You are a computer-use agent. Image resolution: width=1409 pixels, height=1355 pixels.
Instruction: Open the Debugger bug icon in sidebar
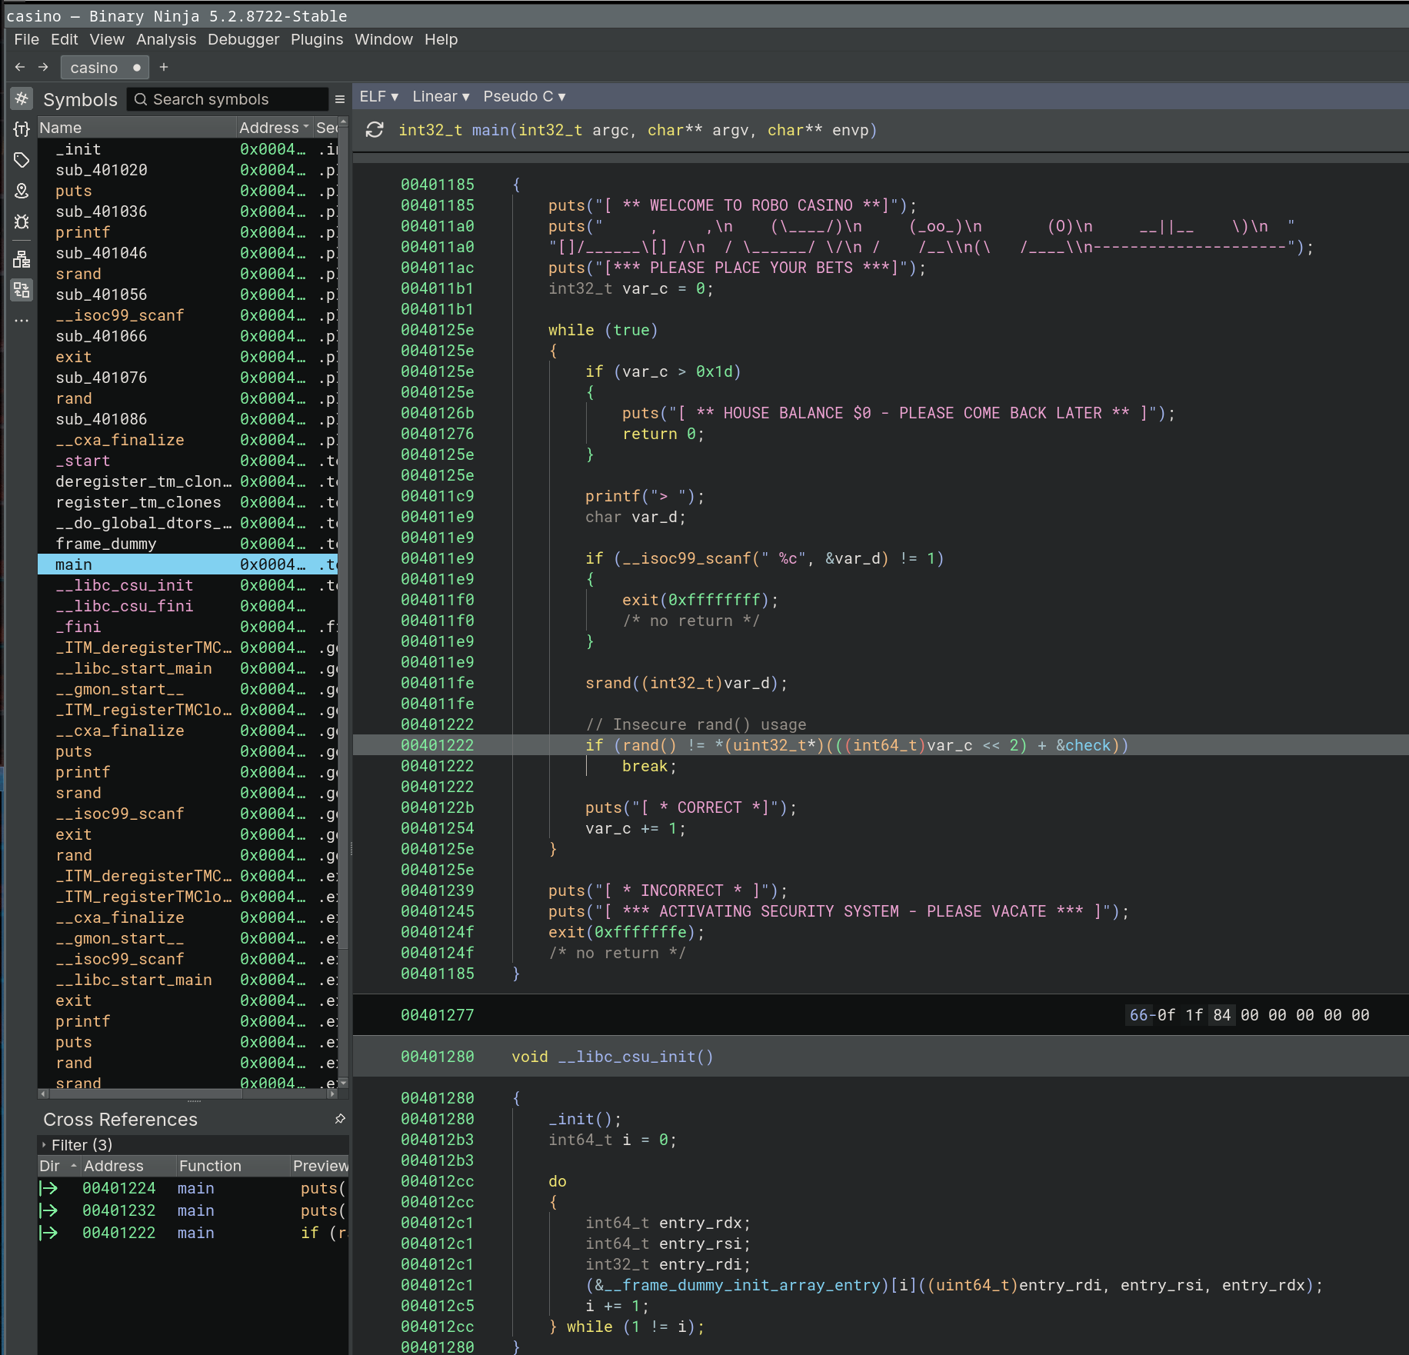pos(22,222)
